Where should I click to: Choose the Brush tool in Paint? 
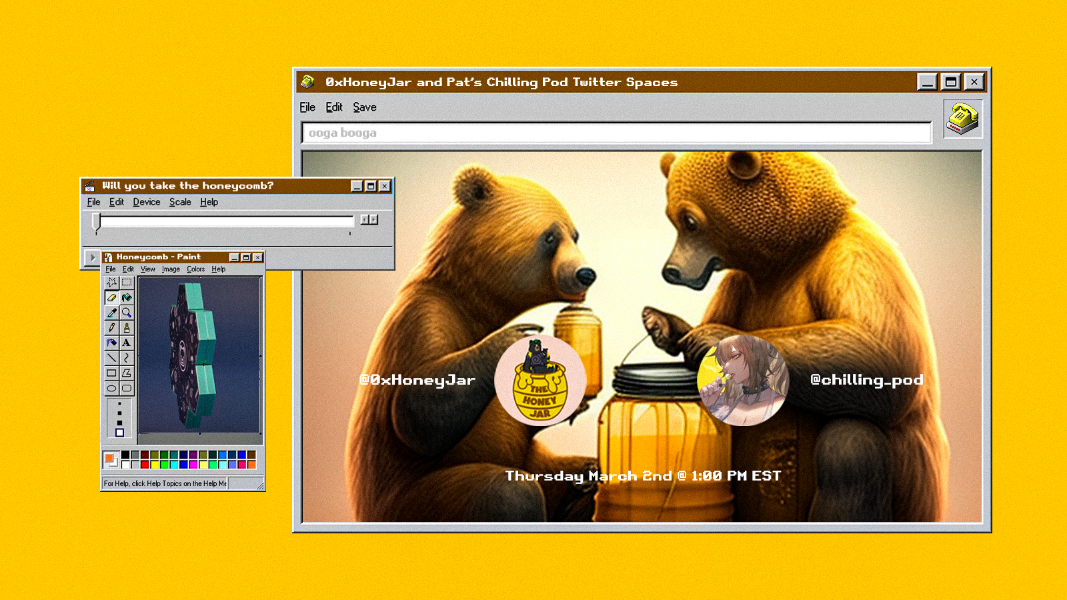coord(127,327)
